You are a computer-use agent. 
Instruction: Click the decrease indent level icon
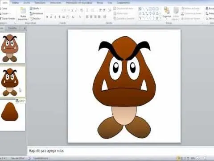point(100,10)
